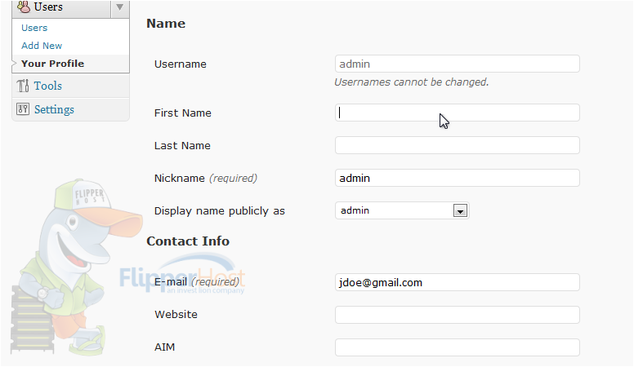Click the disabled Username field

[458, 64]
